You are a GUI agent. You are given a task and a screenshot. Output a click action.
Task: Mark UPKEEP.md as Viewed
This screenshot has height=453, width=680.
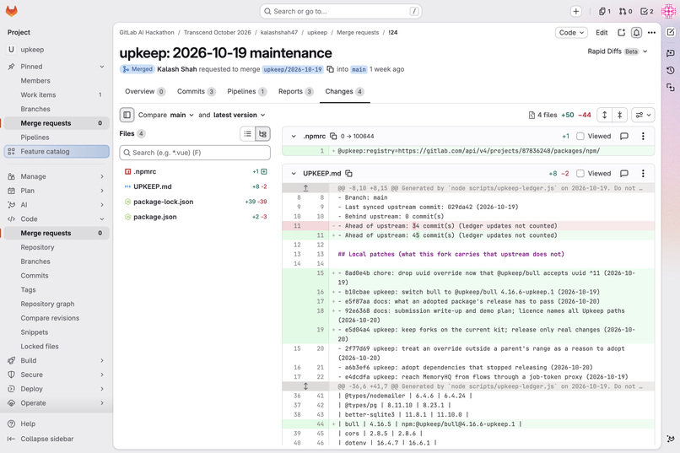[580, 174]
